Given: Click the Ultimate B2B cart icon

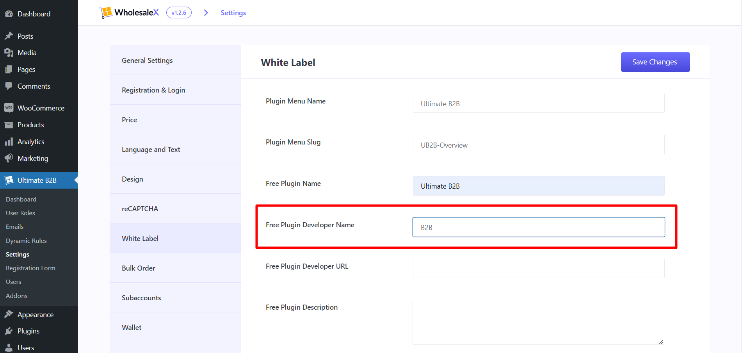Looking at the screenshot, I should coord(9,180).
